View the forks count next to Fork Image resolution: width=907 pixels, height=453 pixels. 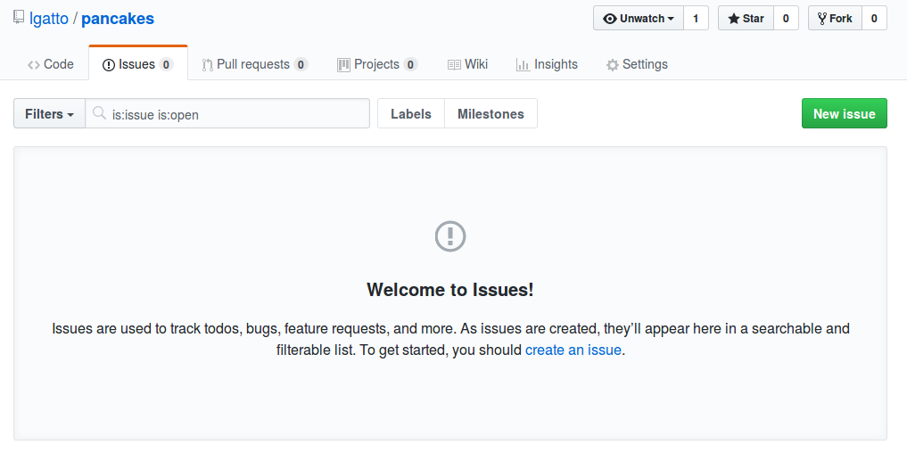tap(874, 19)
